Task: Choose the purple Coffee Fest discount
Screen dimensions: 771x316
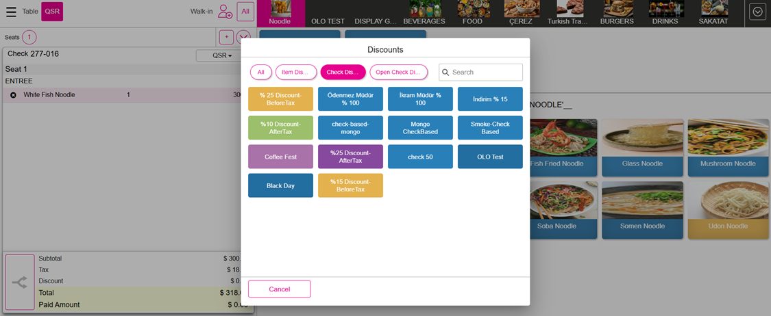Action: tap(280, 157)
